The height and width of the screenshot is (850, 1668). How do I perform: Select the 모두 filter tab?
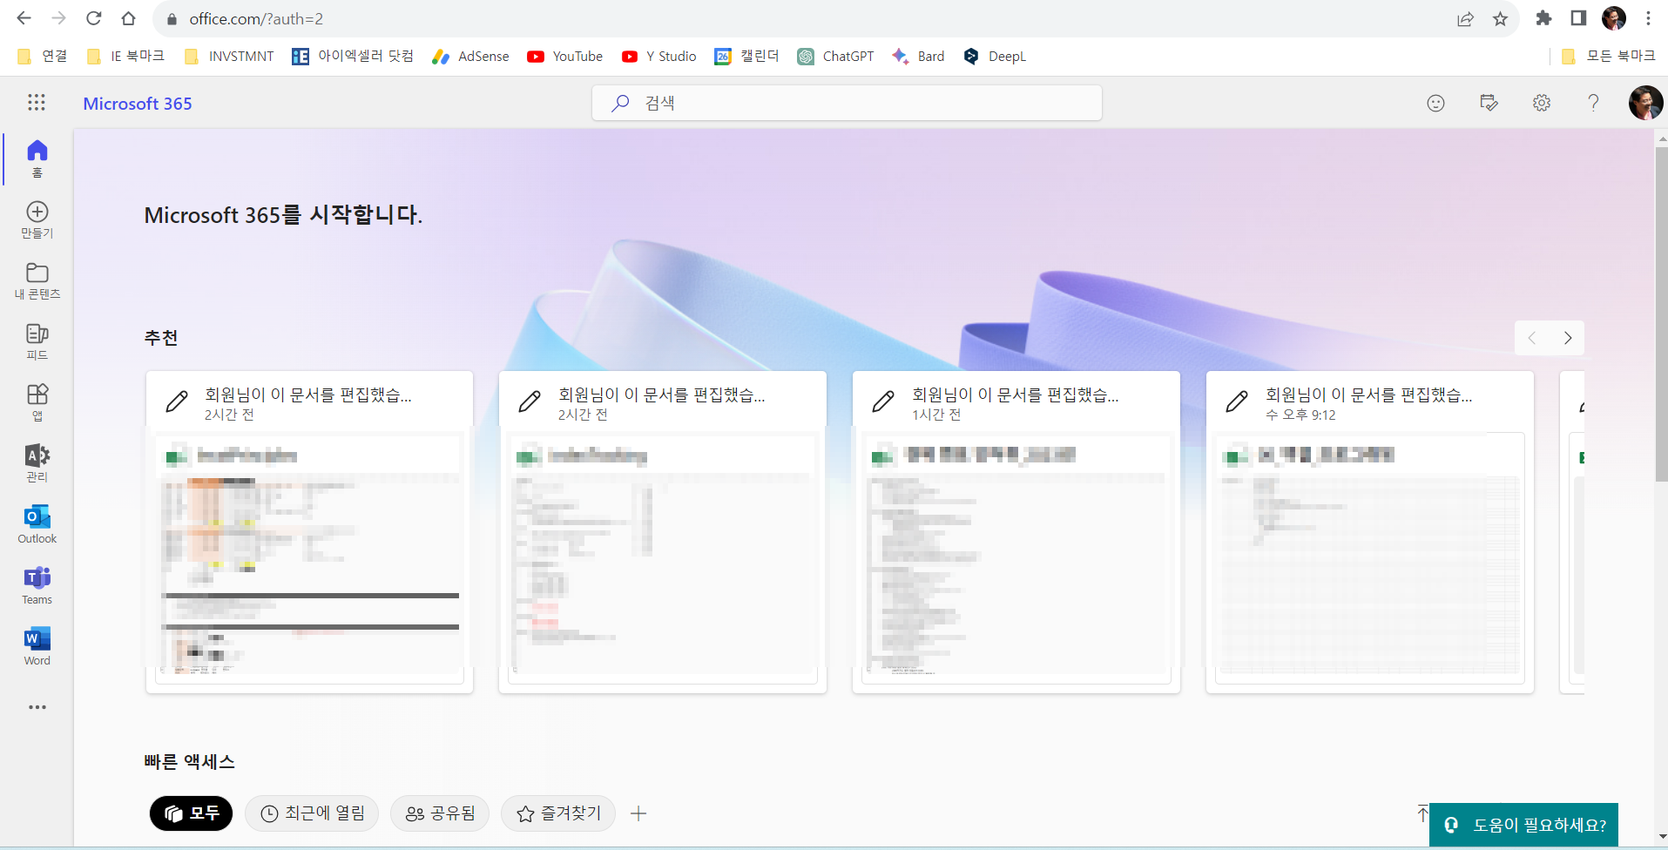click(192, 813)
